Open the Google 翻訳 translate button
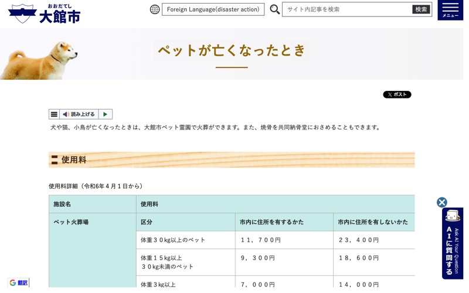The height and width of the screenshot is (293, 469). coord(19,282)
